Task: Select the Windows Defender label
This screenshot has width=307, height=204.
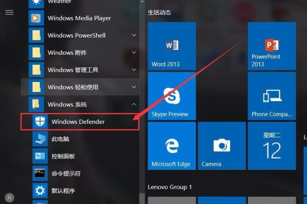Action: pyautogui.click(x=78, y=122)
